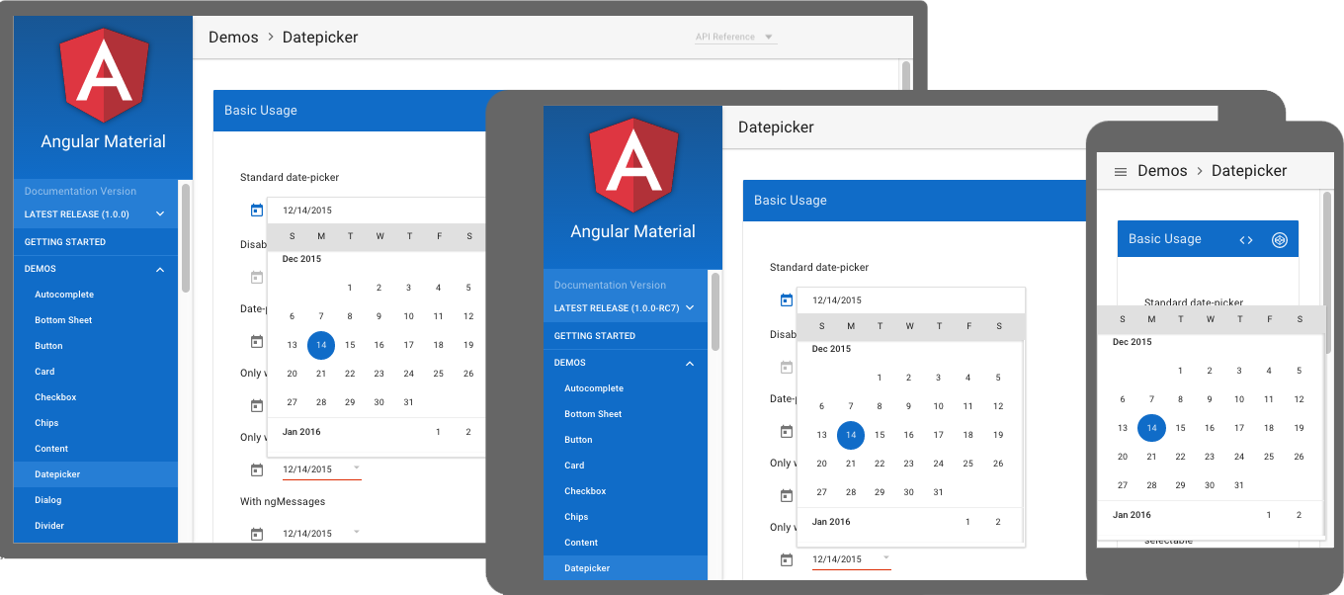The width and height of the screenshot is (1344, 595).
Task: Pick December 25 in the tablet calendar
Action: 968,464
